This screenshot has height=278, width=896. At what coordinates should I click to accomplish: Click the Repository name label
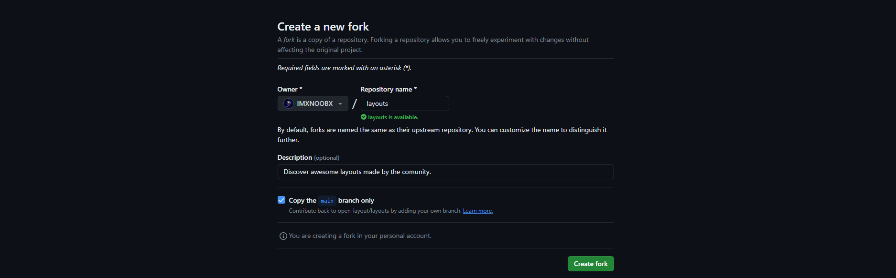point(388,89)
